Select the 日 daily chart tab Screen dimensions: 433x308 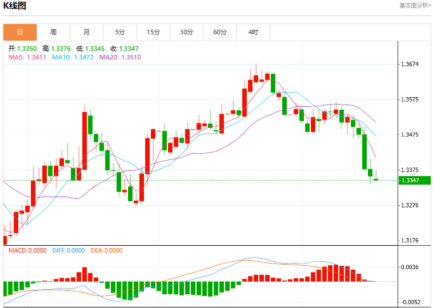[x=20, y=33]
